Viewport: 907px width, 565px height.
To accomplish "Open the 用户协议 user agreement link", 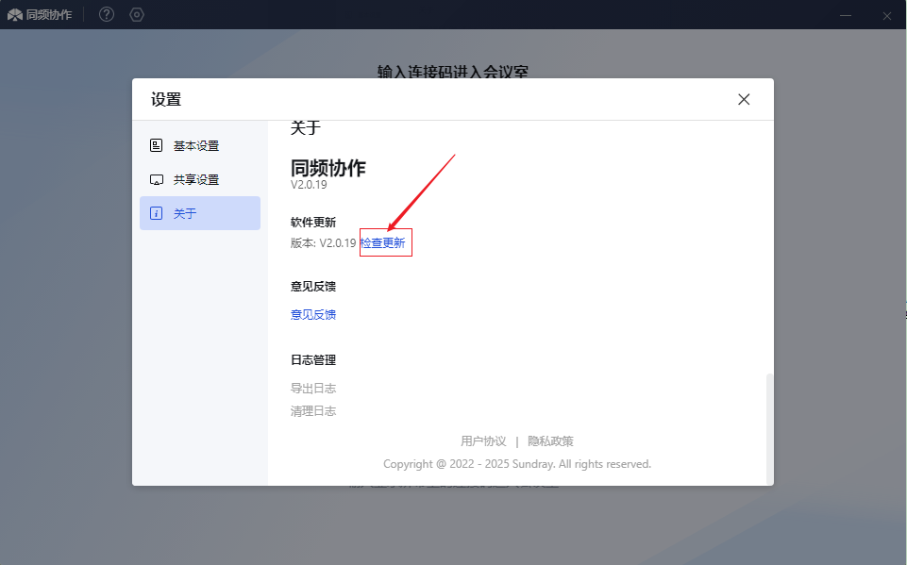I will [x=483, y=440].
